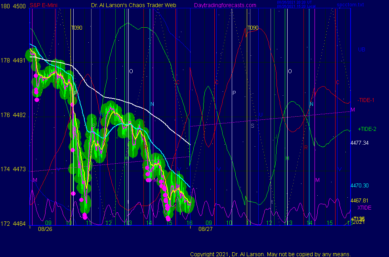Click the magenta 'XTIDE' legend label
Image resolution: width=389 pixels, height=257 pixels.
click(x=364, y=208)
